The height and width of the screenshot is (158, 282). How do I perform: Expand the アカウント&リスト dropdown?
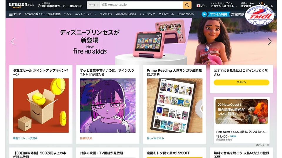point(224,5)
